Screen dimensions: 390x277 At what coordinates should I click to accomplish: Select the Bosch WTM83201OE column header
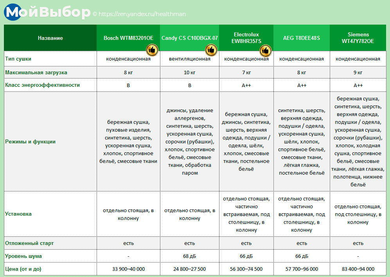point(128,38)
